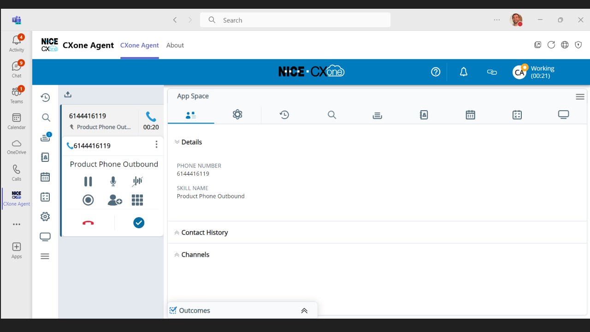Open OneDrive in Teams sidebar
This screenshot has width=590, height=332.
point(17,147)
